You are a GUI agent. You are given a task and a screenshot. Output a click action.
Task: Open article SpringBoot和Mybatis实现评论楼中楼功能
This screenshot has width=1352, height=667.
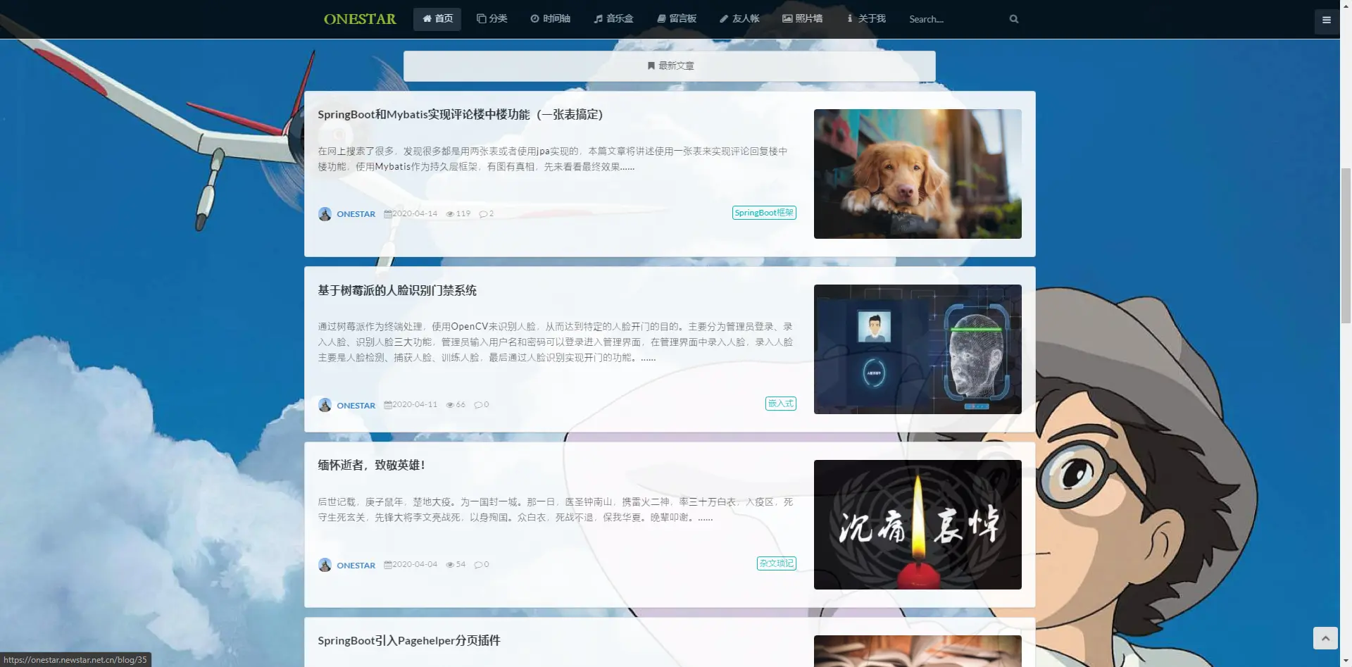pos(461,115)
